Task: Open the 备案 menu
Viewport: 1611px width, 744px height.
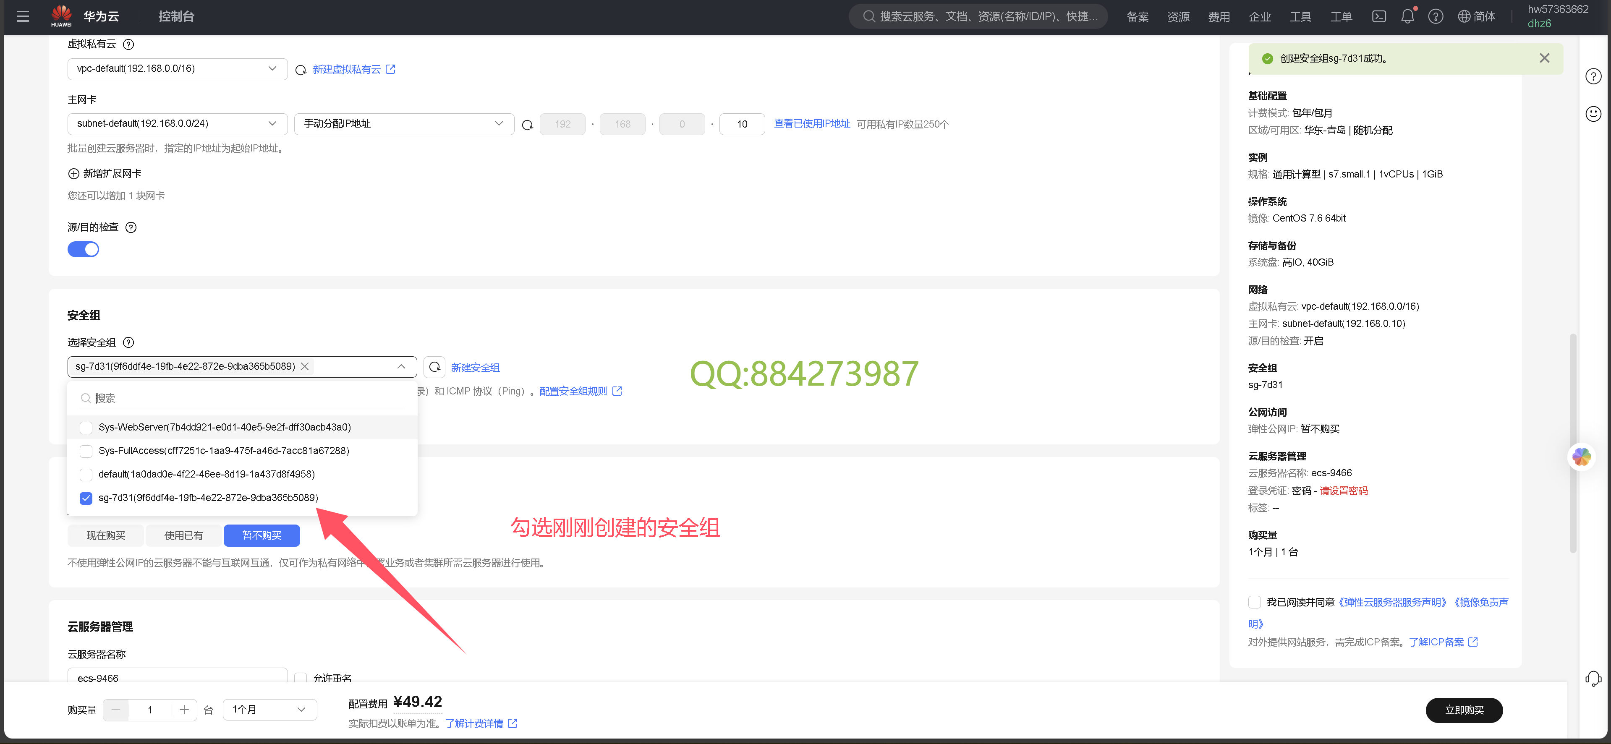Action: [x=1138, y=17]
